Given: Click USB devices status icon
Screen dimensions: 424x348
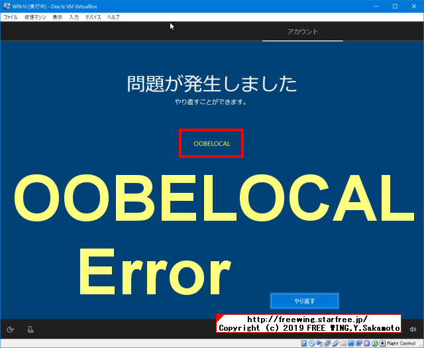Looking at the screenshot, I should [336, 343].
